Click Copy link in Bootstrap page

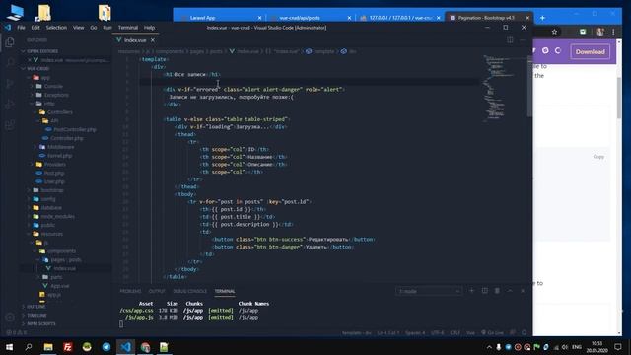(x=598, y=157)
